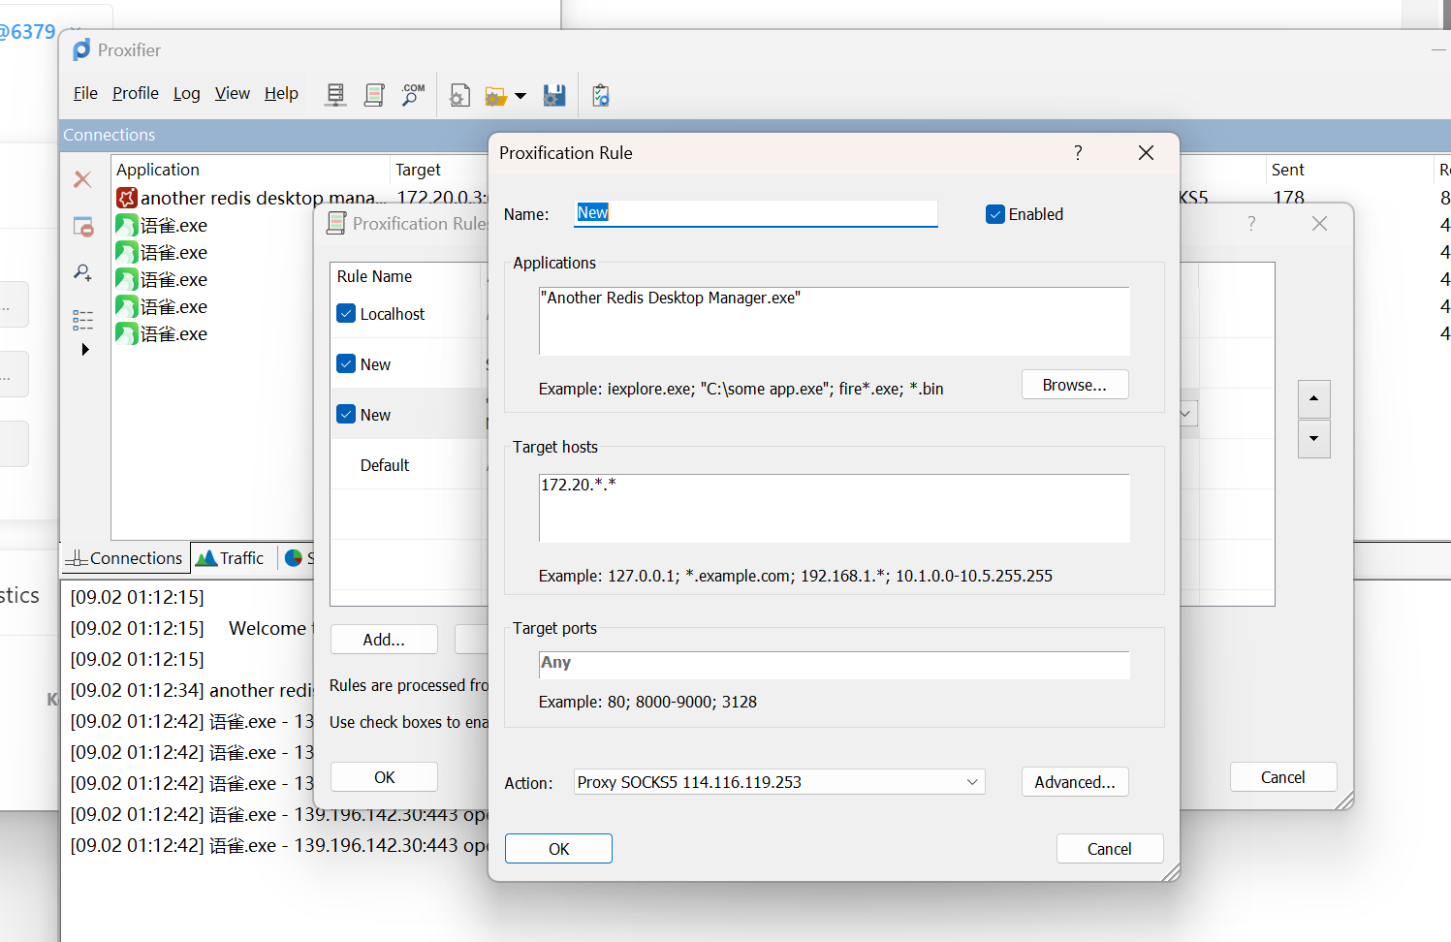Viewport: 1451px width, 942px height.
Task: Click the clipboard checker toolbar icon
Action: pyautogui.click(x=601, y=95)
